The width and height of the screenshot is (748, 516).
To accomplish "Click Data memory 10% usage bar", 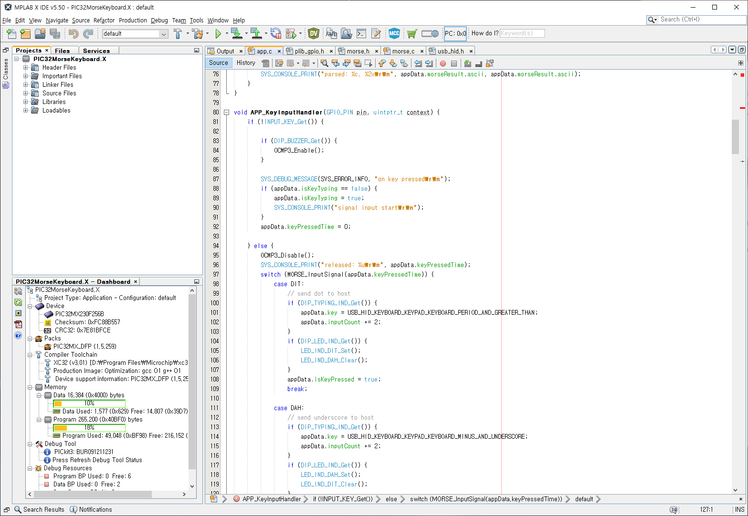I will point(89,403).
